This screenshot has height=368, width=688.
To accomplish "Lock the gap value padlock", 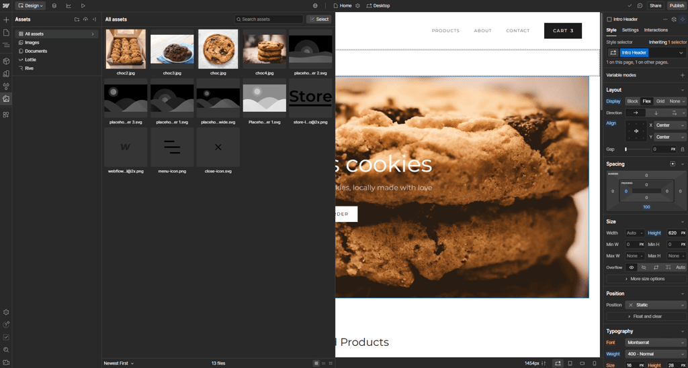I will 683,149.
